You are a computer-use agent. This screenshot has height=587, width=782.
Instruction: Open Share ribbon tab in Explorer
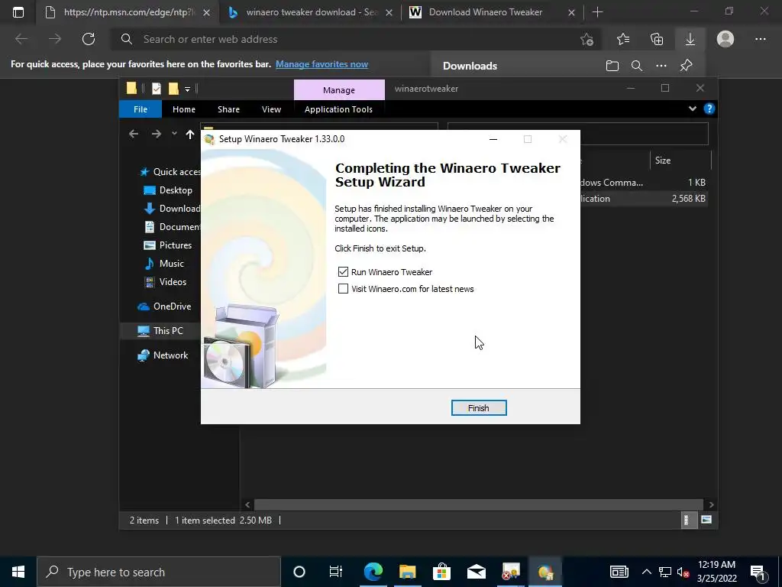tap(228, 109)
